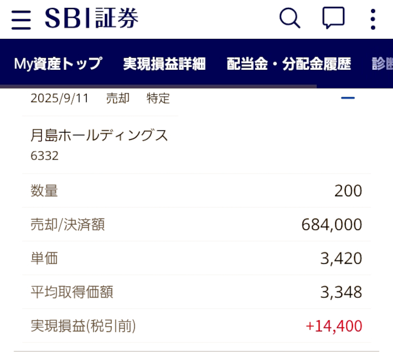Select the 数量 value 200

pos(348,191)
